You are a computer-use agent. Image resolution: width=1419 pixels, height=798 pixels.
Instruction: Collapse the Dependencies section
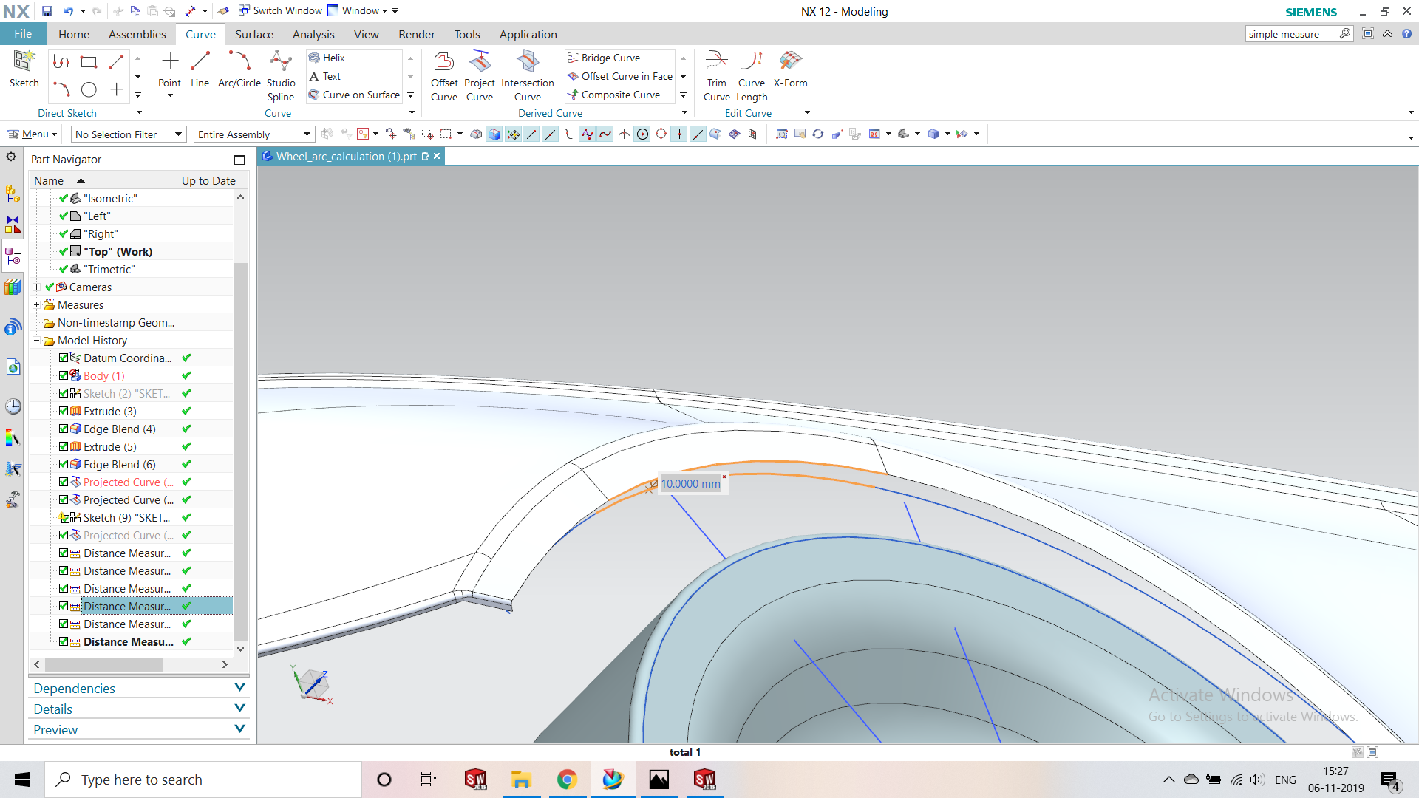(239, 687)
